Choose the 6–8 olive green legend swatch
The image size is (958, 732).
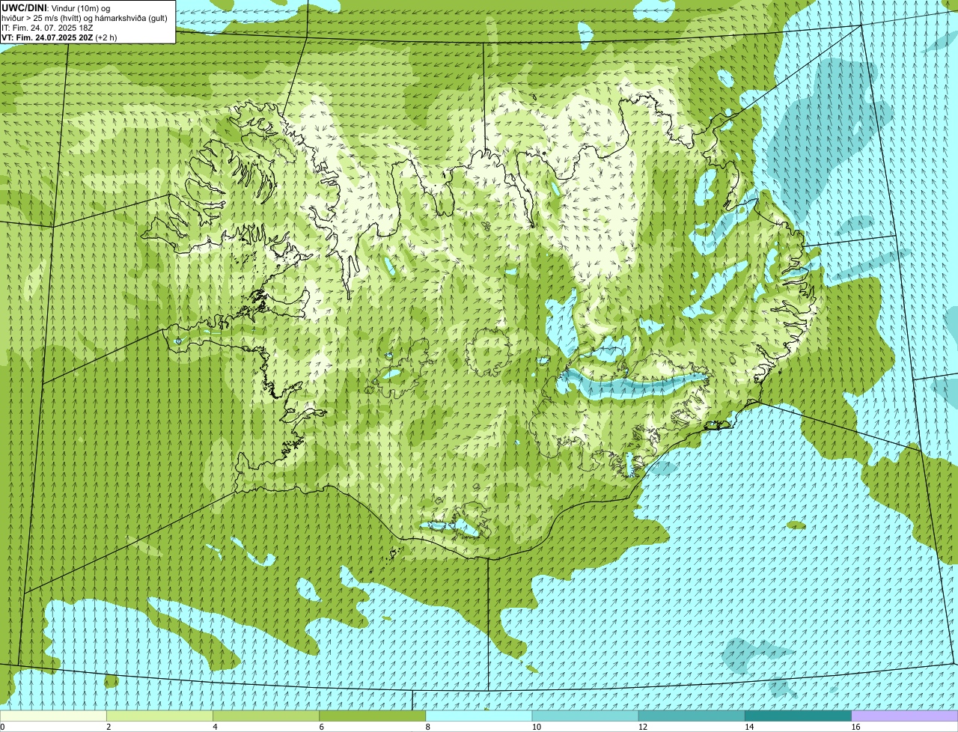pos(373,716)
